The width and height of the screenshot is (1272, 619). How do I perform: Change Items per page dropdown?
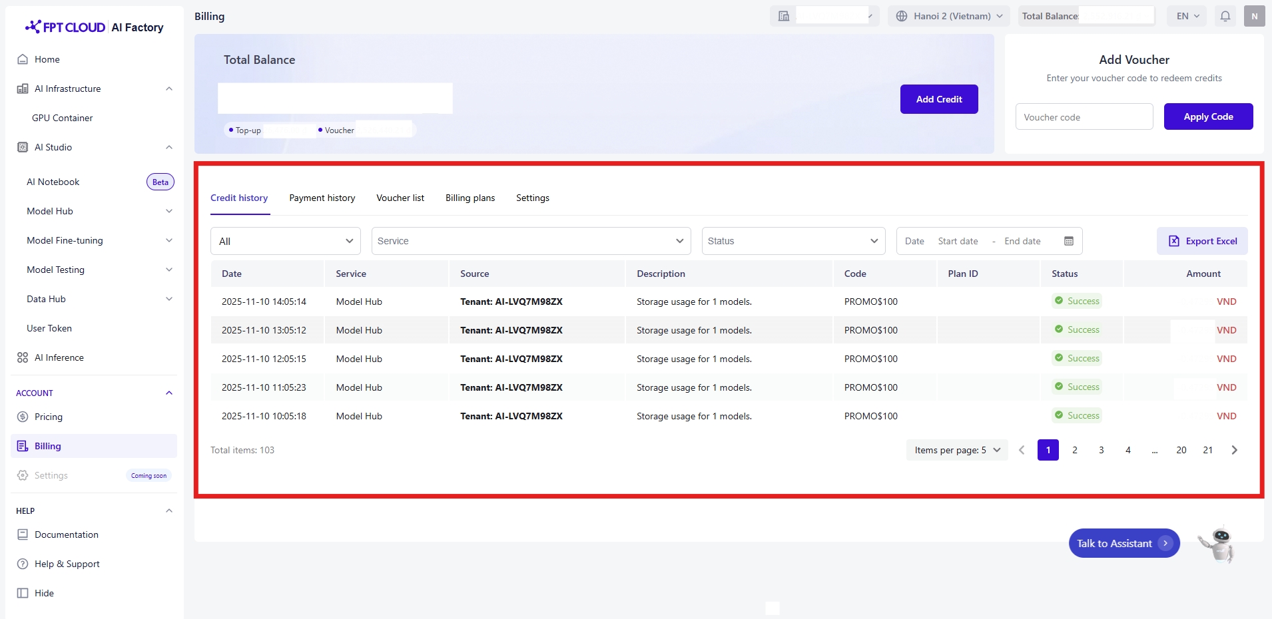pyautogui.click(x=956, y=450)
